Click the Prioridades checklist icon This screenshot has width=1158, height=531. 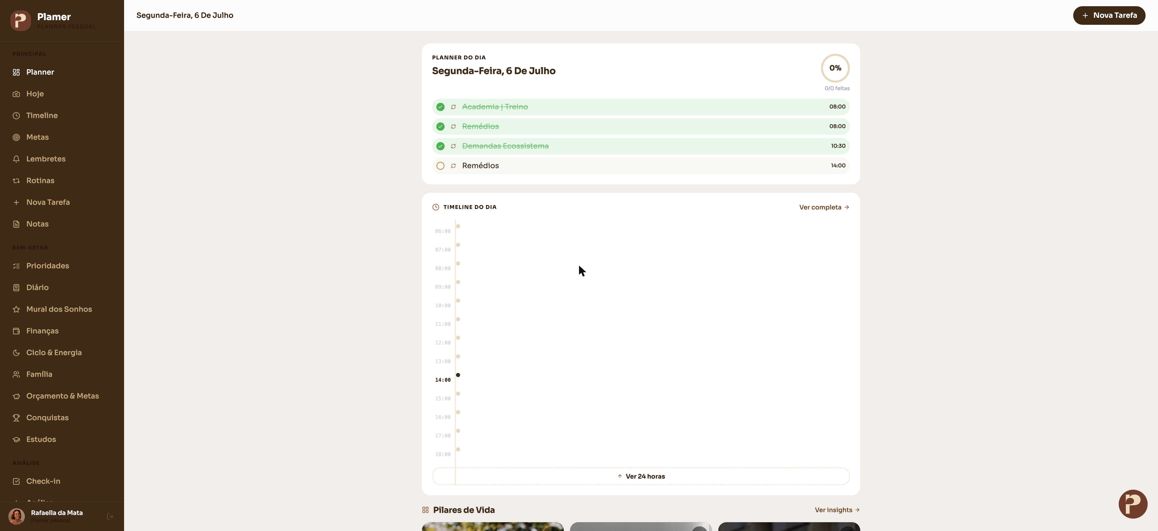pos(16,266)
